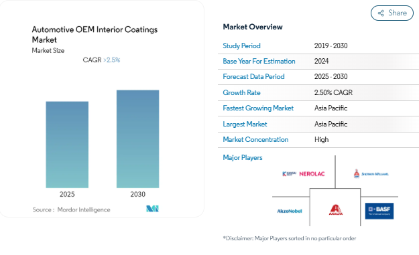Click the Largest Market label
The width and height of the screenshot is (419, 255).
click(x=245, y=124)
